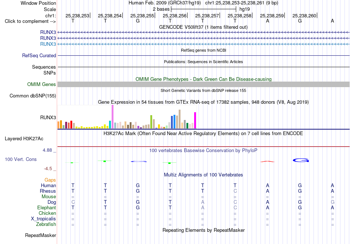Click the Scale label
Screen dimensions: 350x244
click(x=50, y=9)
